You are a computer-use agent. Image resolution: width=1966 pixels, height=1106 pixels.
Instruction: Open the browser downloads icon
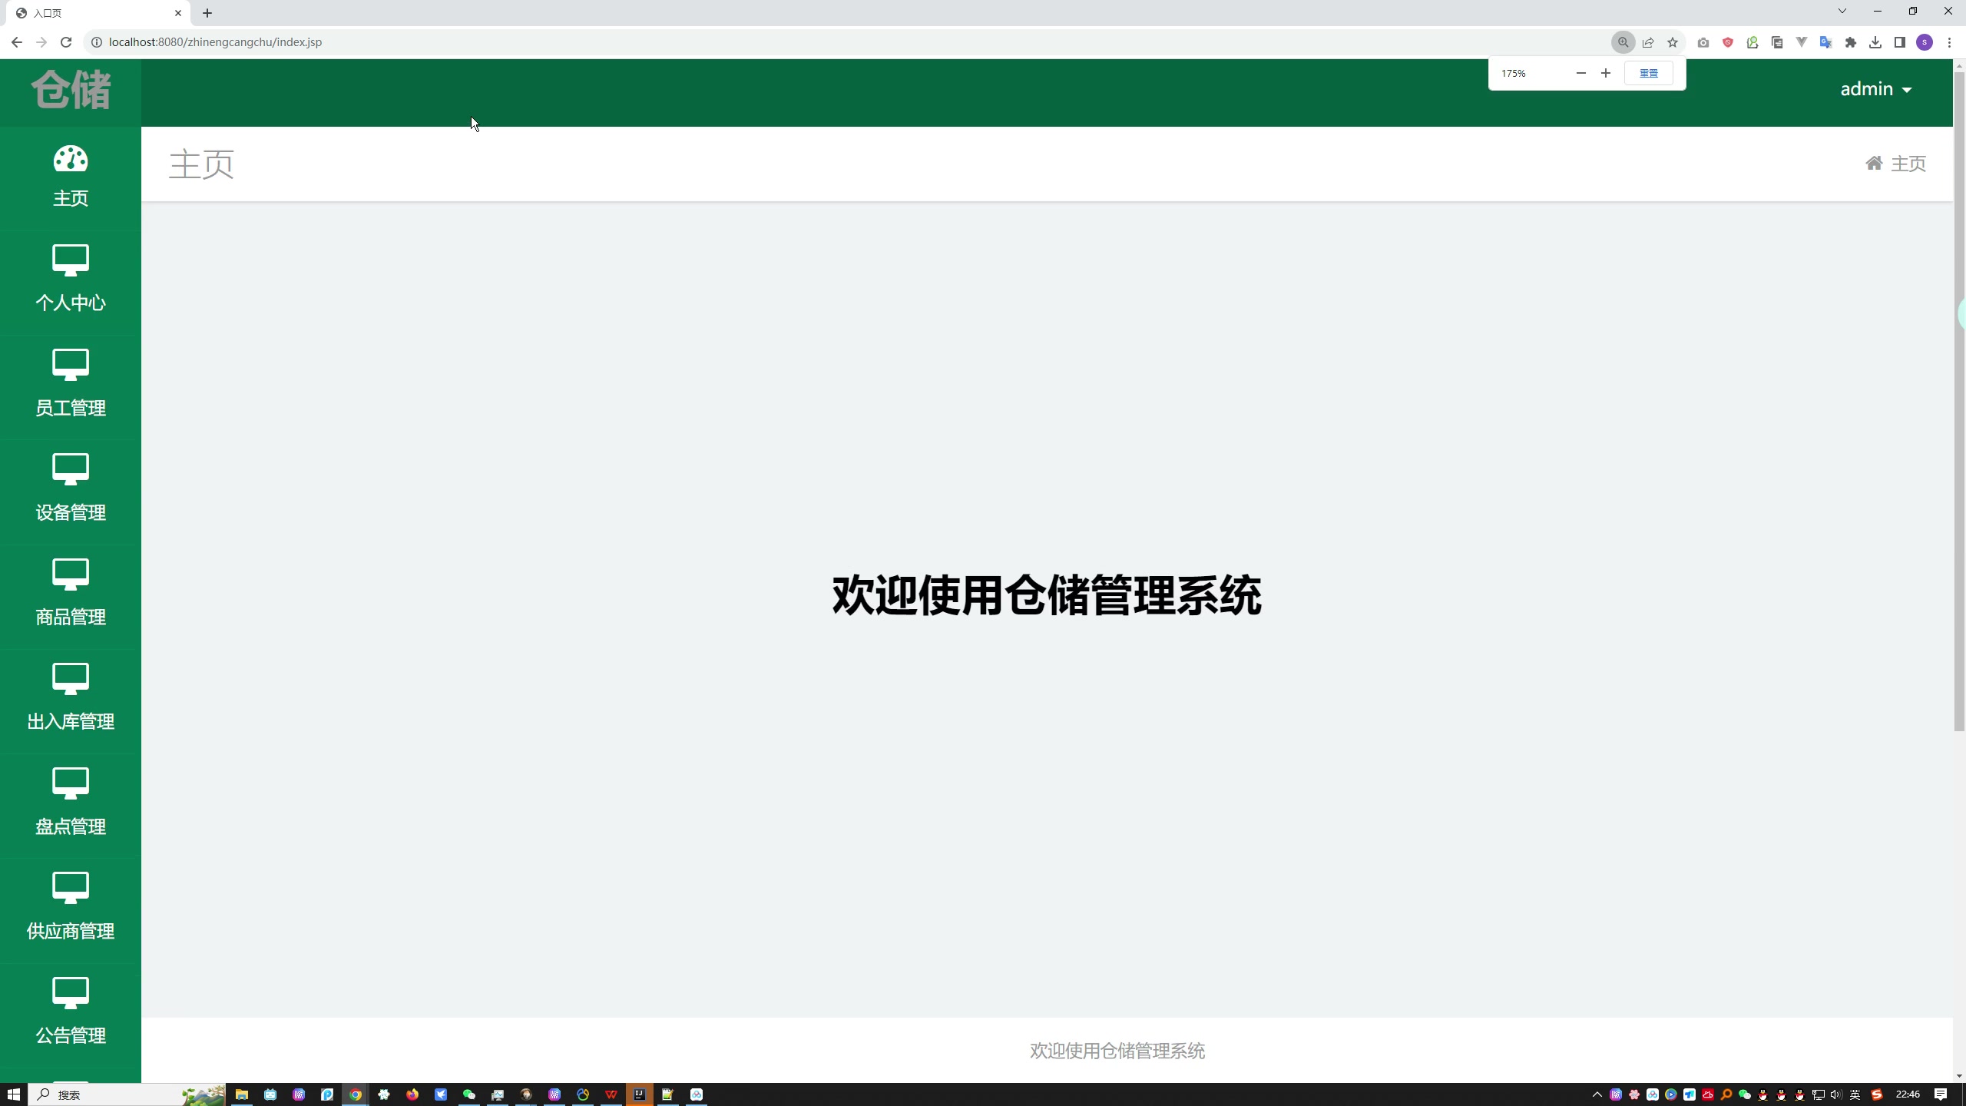click(1875, 42)
